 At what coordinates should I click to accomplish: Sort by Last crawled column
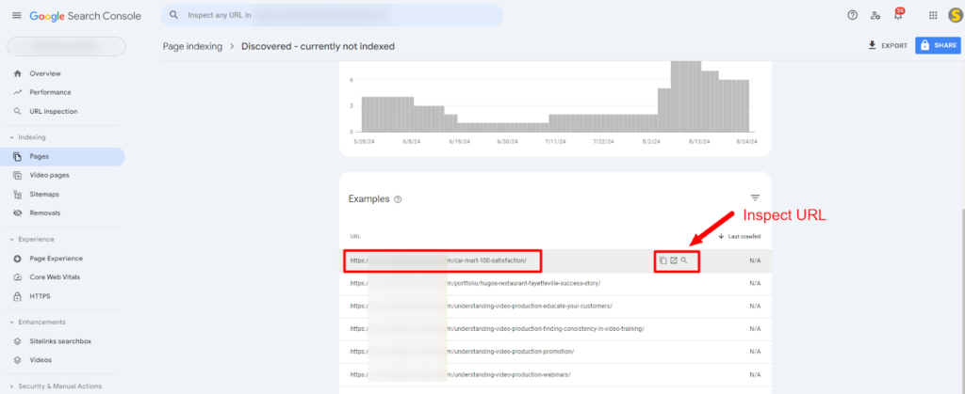740,236
